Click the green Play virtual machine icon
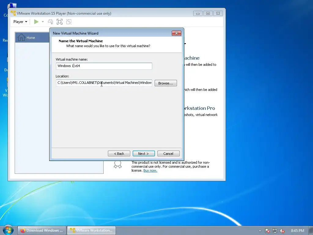The height and width of the screenshot is (235, 313). click(36, 22)
